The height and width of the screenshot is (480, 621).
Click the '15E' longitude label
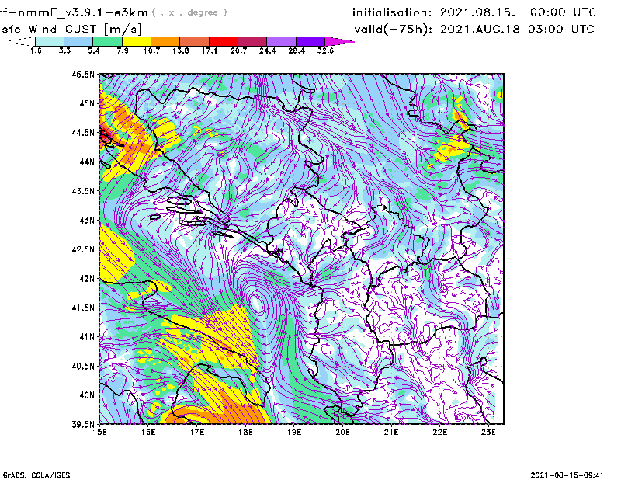click(x=99, y=432)
